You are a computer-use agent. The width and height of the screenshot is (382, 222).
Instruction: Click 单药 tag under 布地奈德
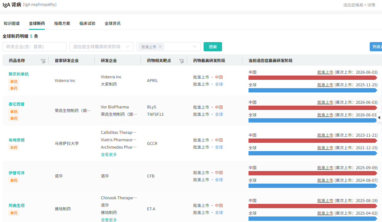[14, 147]
